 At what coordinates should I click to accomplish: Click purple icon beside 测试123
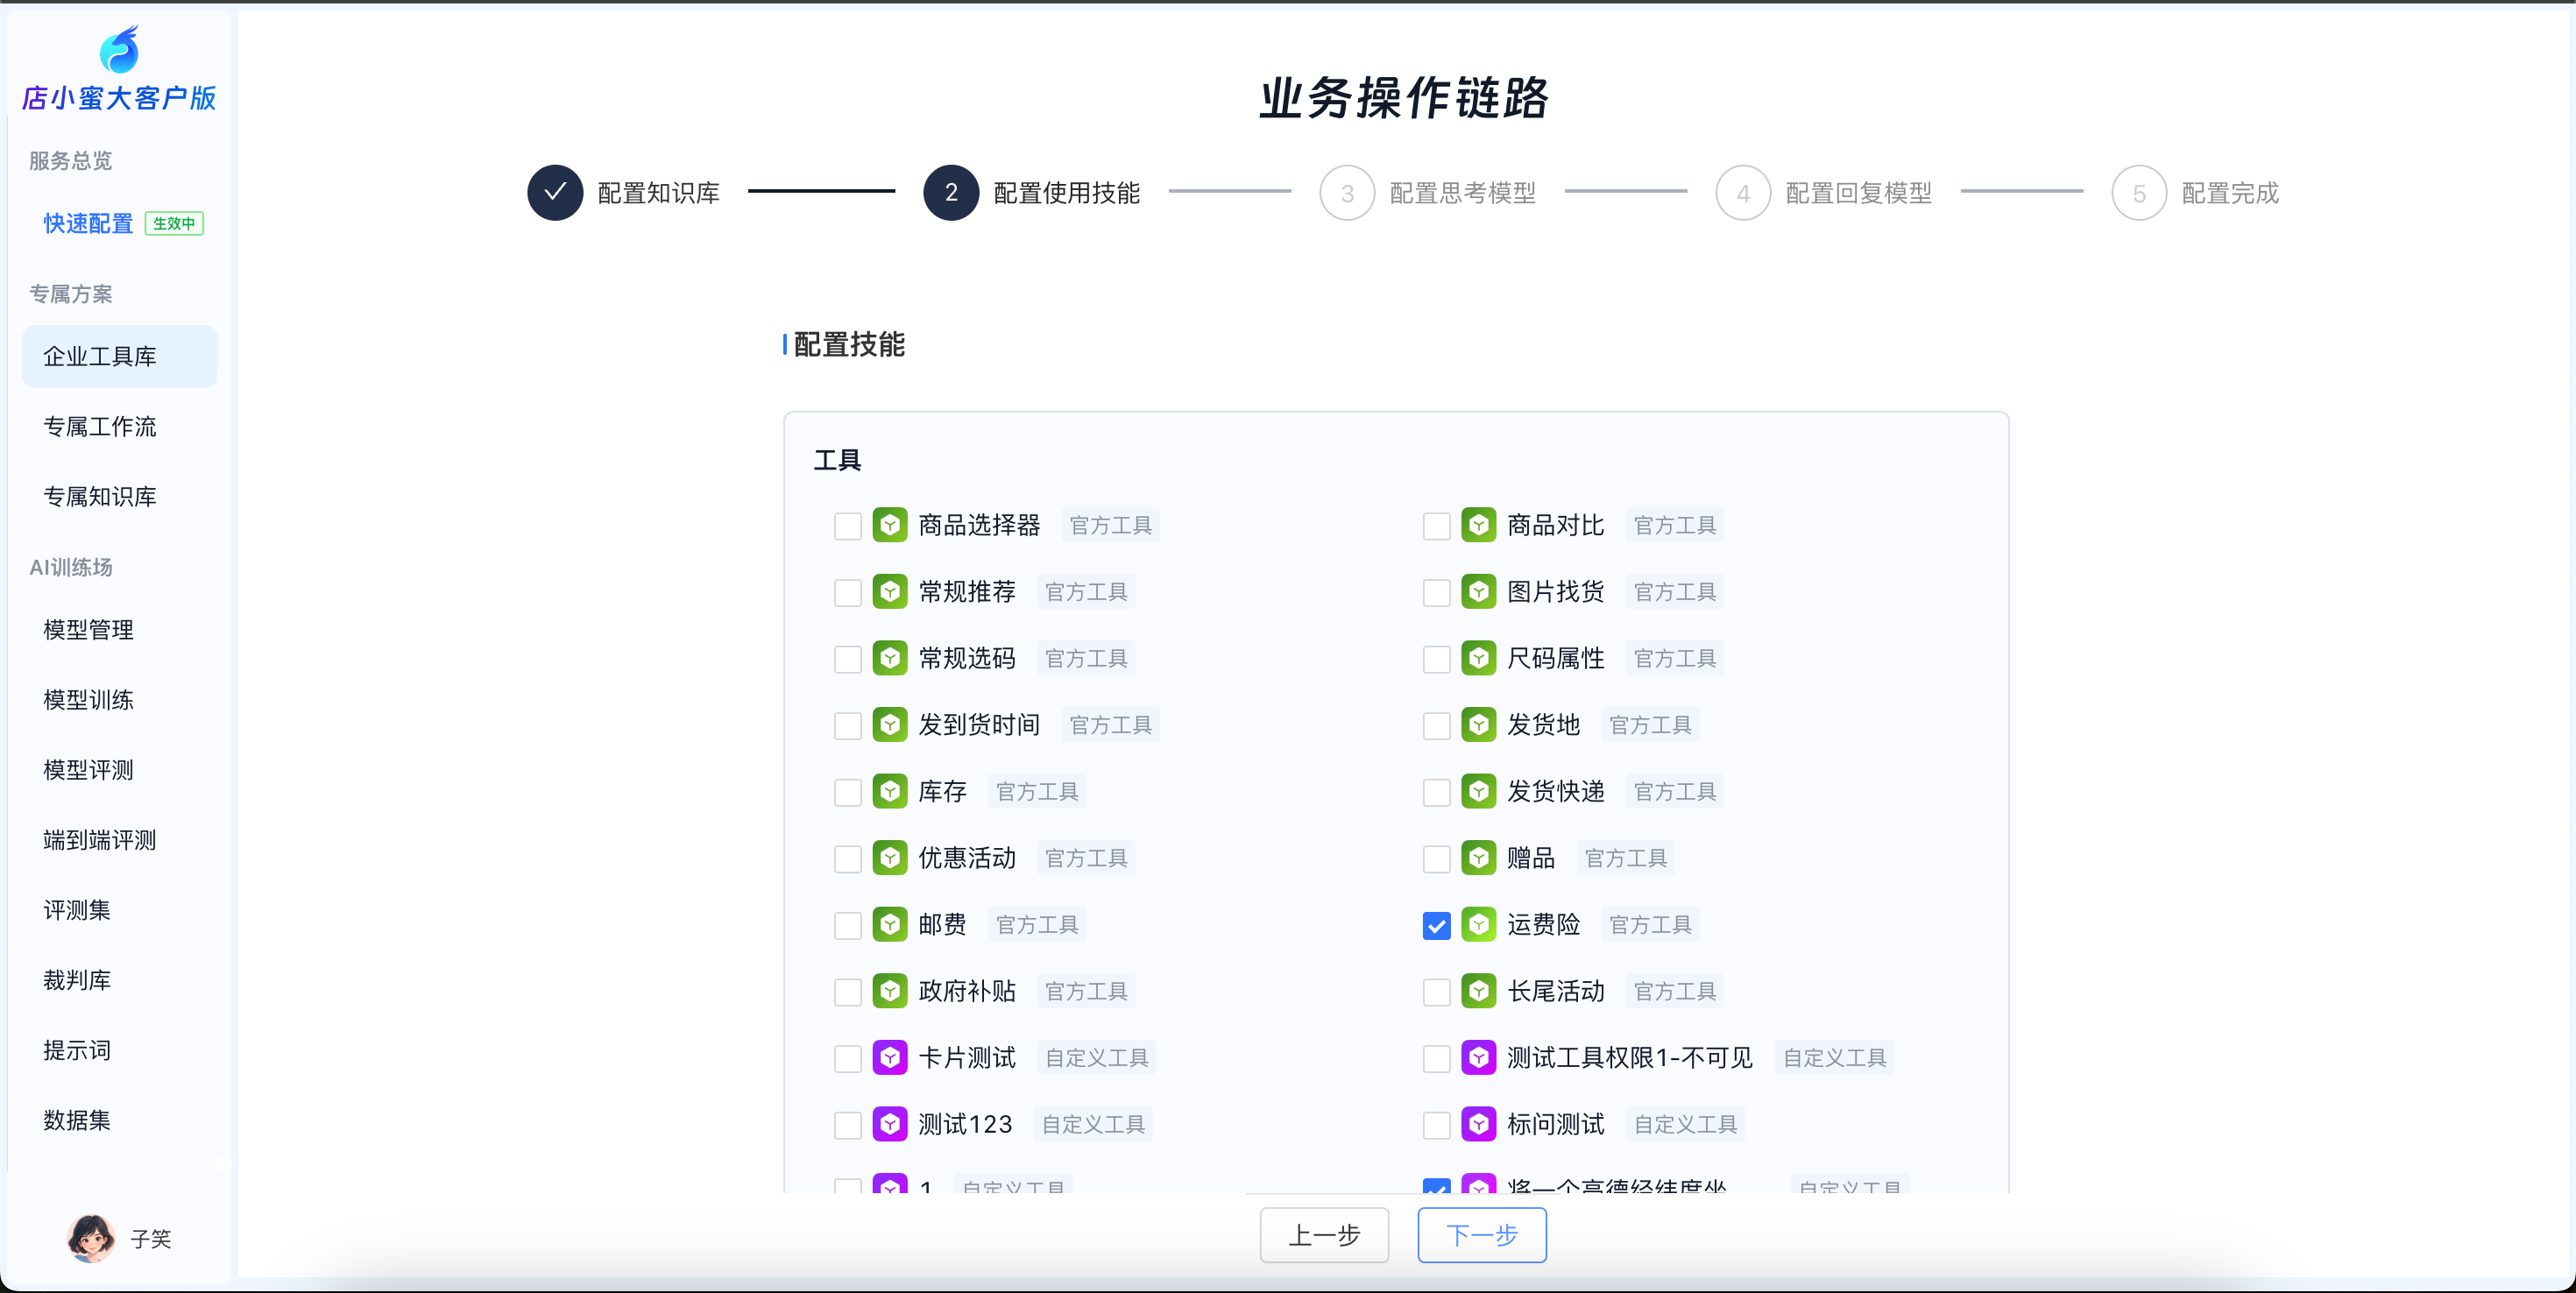point(889,1124)
